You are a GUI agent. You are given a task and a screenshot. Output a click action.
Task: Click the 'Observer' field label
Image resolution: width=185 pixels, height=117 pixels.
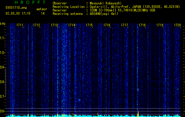pos(60,3)
